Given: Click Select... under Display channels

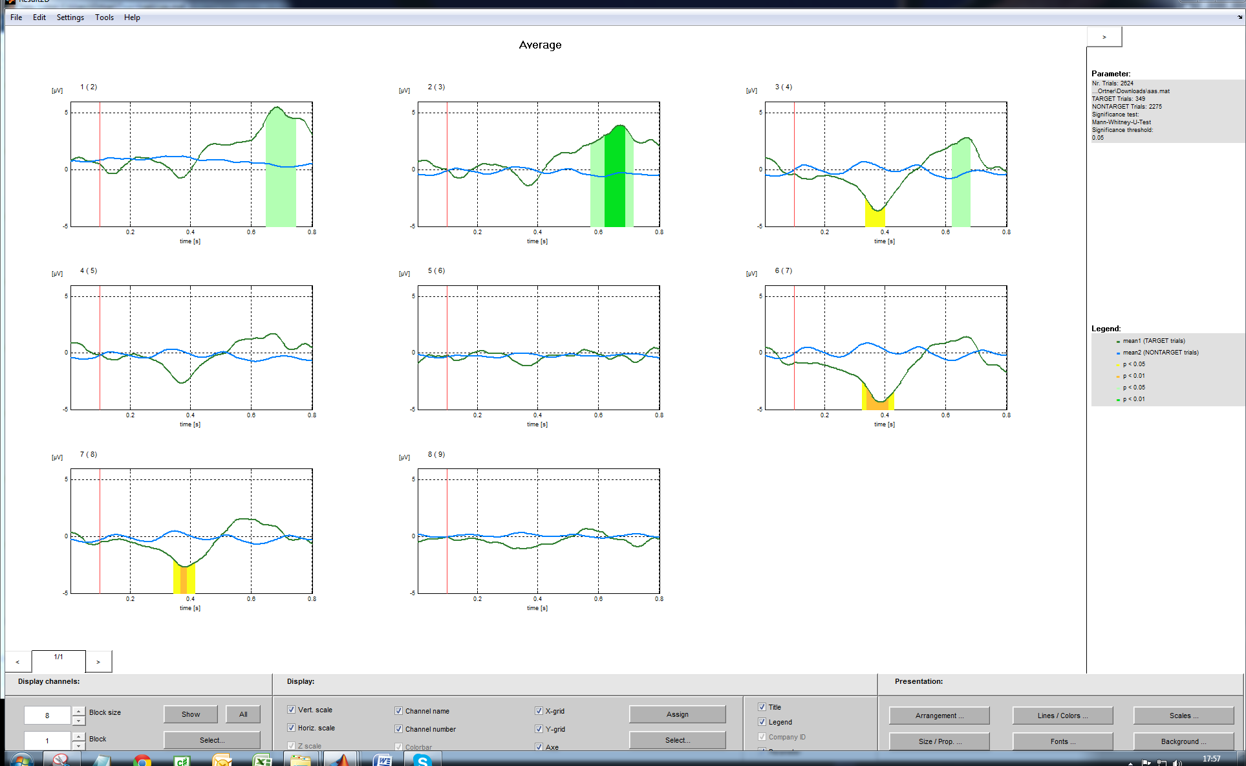Looking at the screenshot, I should coord(212,740).
